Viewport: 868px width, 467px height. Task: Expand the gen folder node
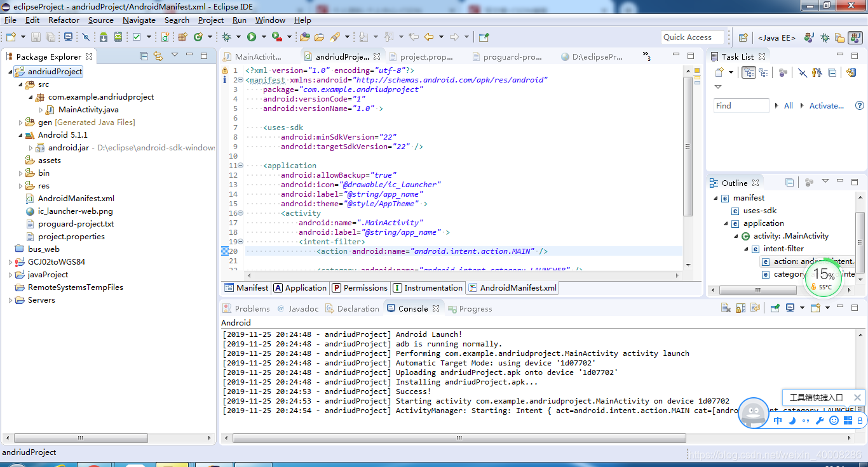coord(20,122)
